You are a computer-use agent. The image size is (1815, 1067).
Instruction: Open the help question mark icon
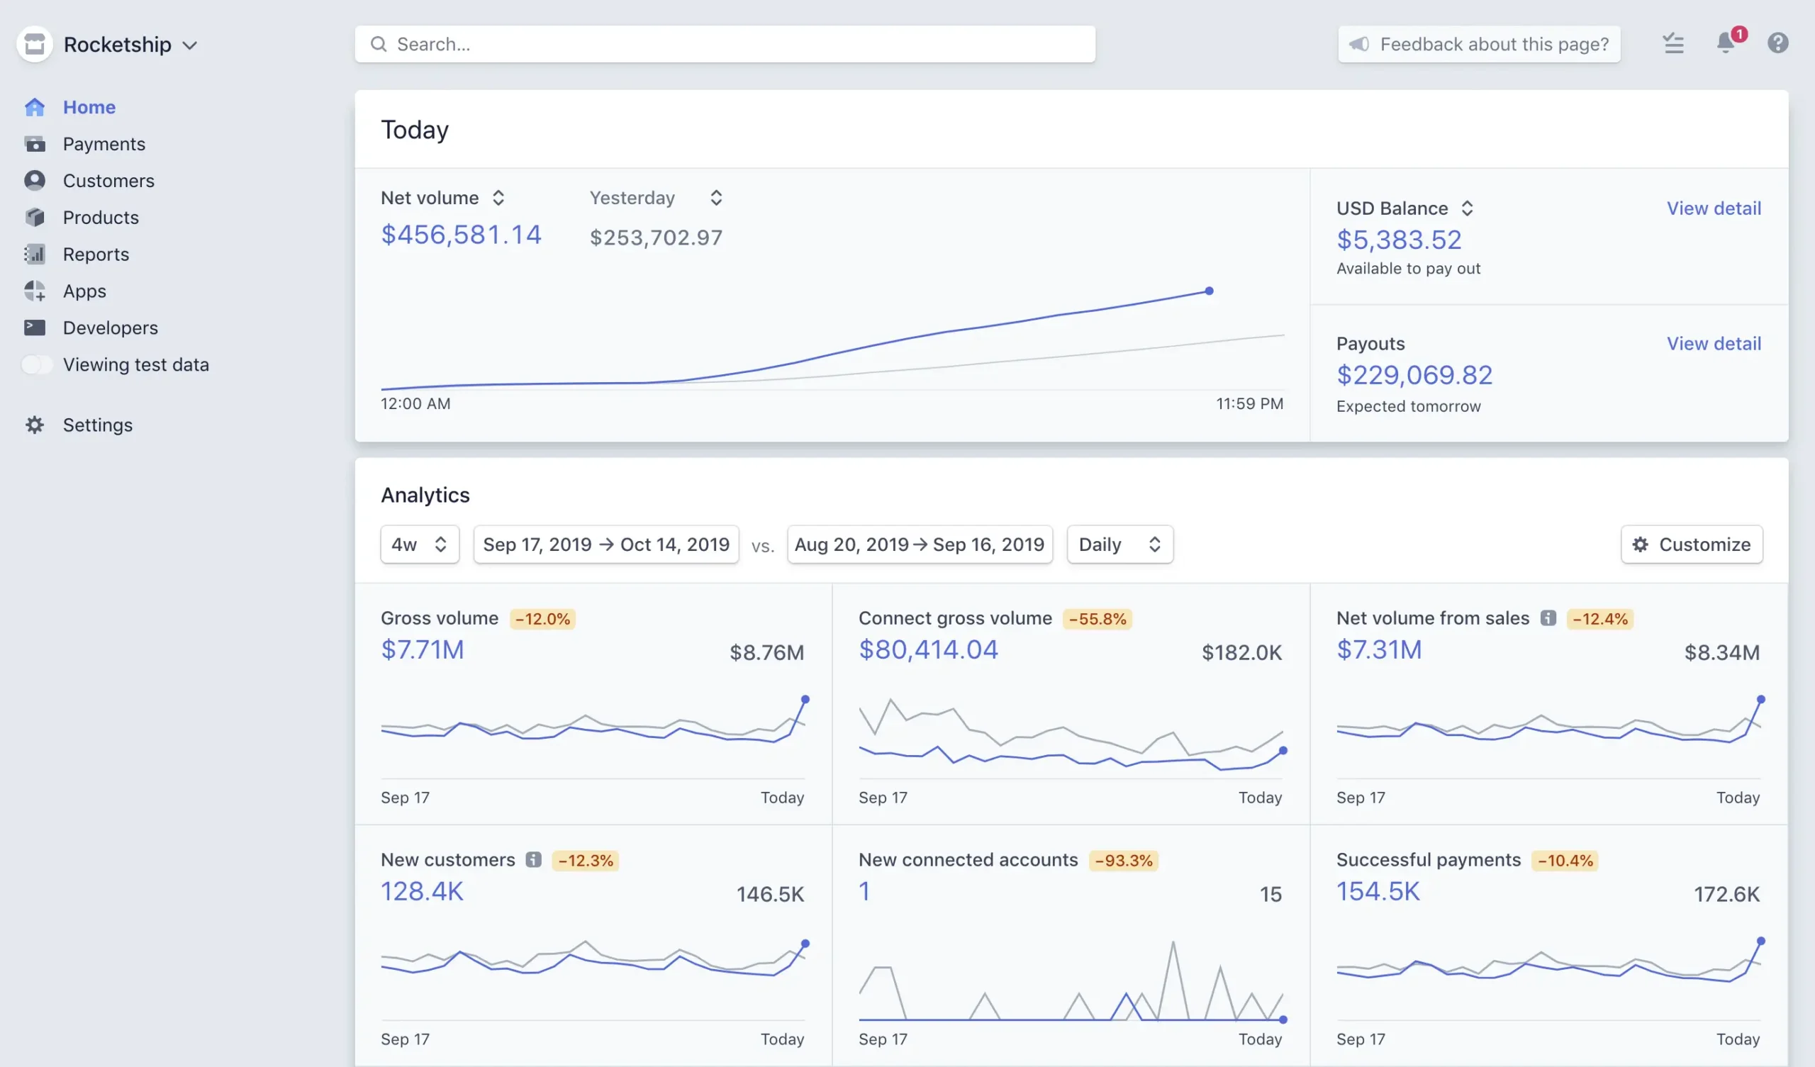coord(1777,43)
